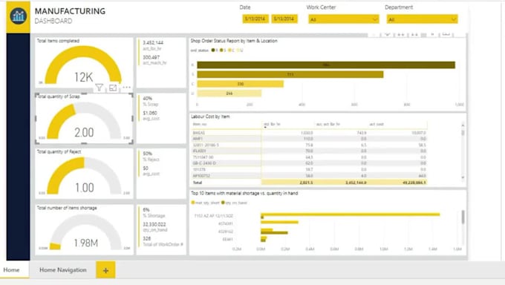Click the C legend swatch in ord status
This screenshot has height=285, width=505.
(229, 50)
